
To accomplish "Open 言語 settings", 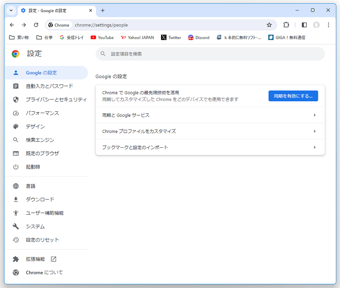I will [x=46, y=186].
